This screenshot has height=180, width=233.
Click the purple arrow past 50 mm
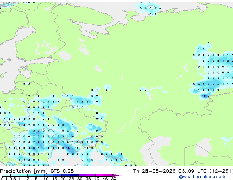(116, 175)
